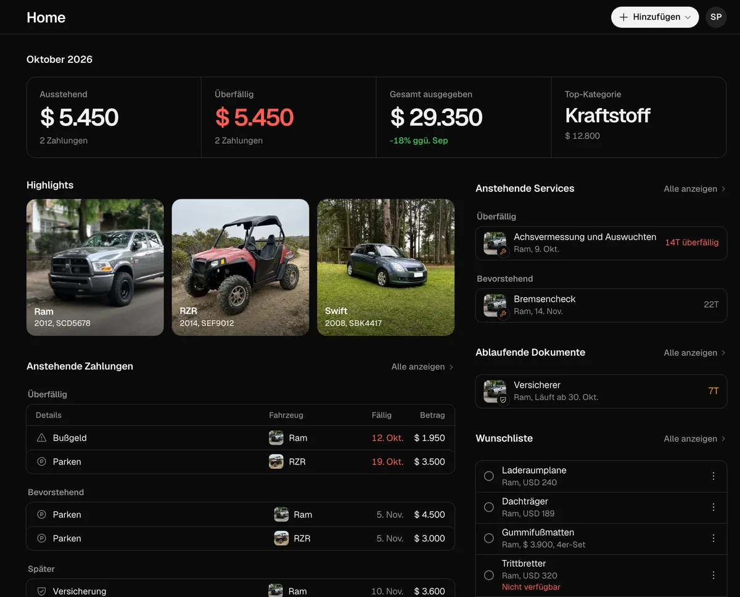Screen dimensions: 740x597
Task: Tick the Dachträger wishlist circle
Action: click(489, 507)
